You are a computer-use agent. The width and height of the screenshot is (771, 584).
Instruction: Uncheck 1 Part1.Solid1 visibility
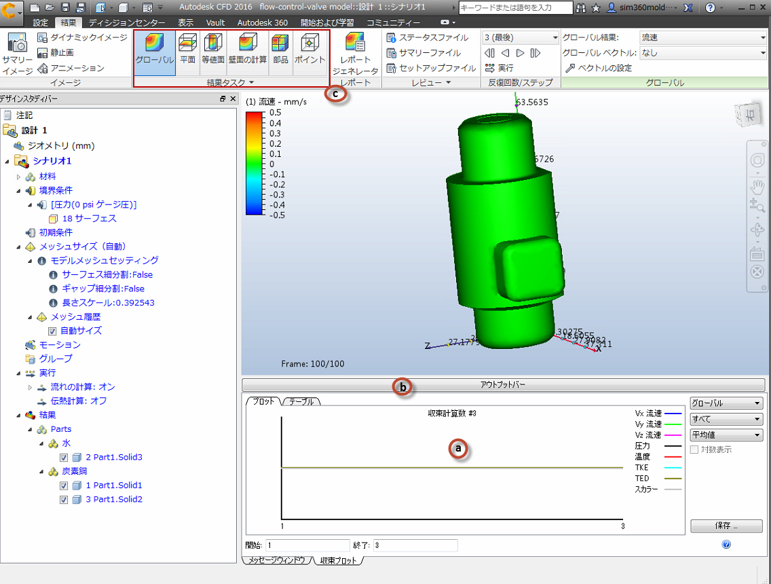[64, 486]
